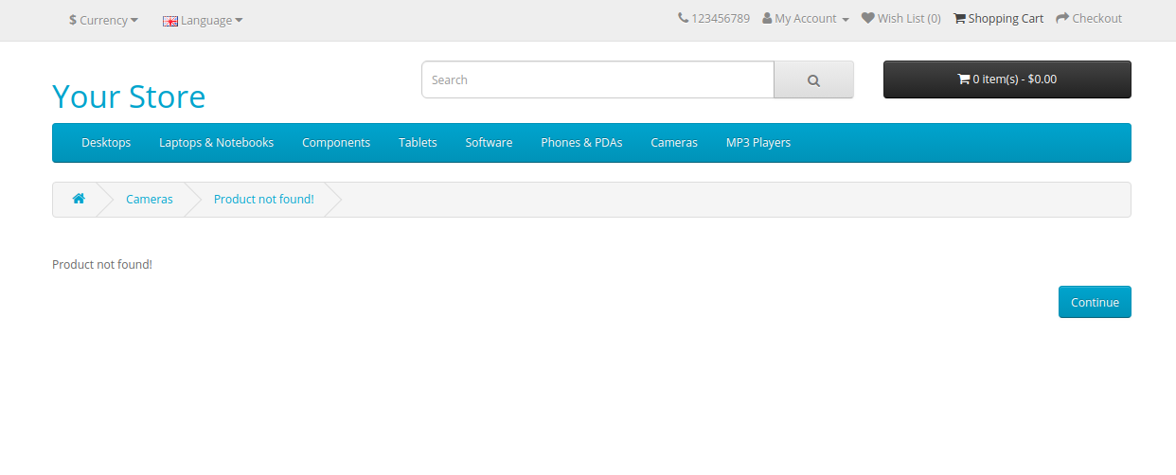Click the Continue button

(1095, 302)
